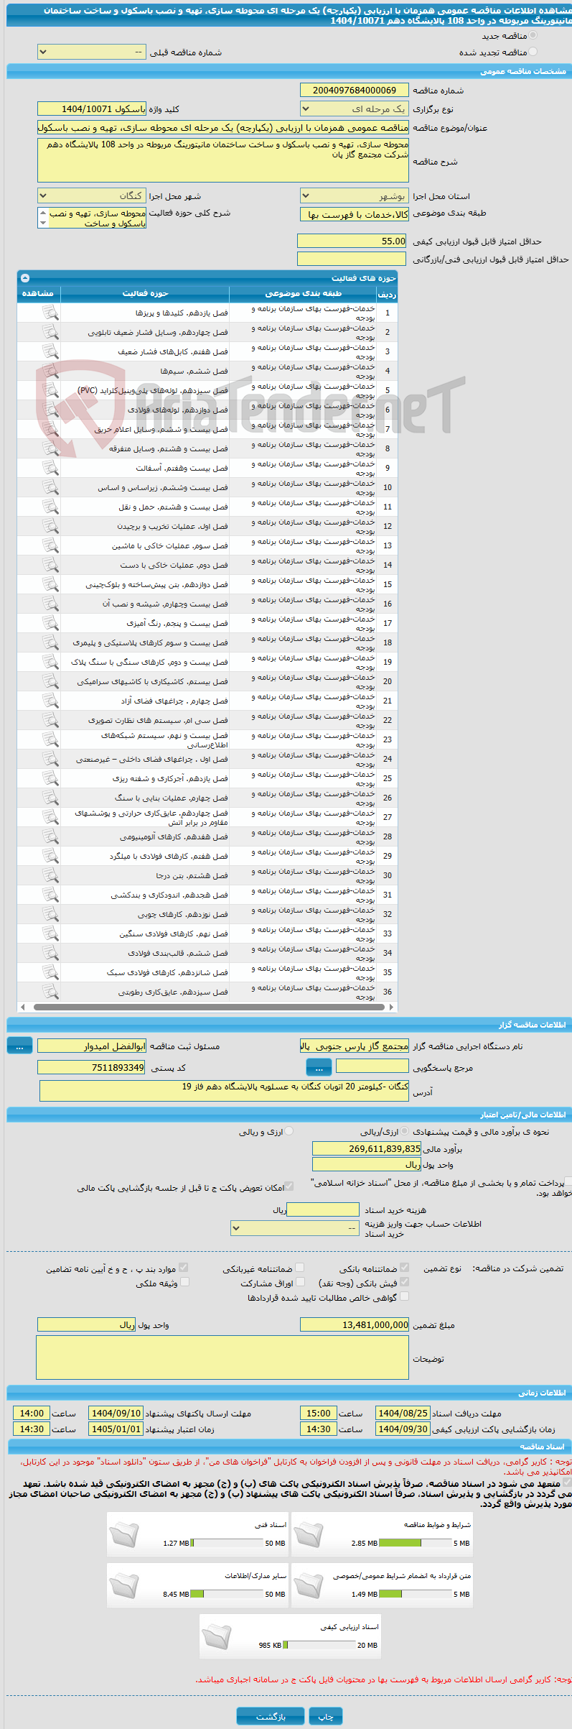Open view icon for row 30
Viewport: 572px width, 1729px height.
point(50,875)
